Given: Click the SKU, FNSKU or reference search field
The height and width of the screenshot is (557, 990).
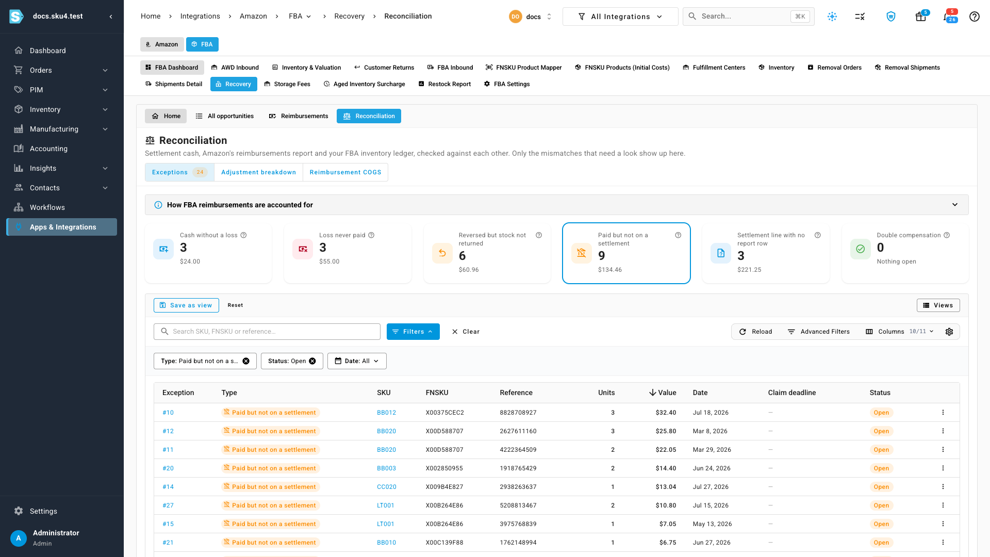Looking at the screenshot, I should point(267,332).
